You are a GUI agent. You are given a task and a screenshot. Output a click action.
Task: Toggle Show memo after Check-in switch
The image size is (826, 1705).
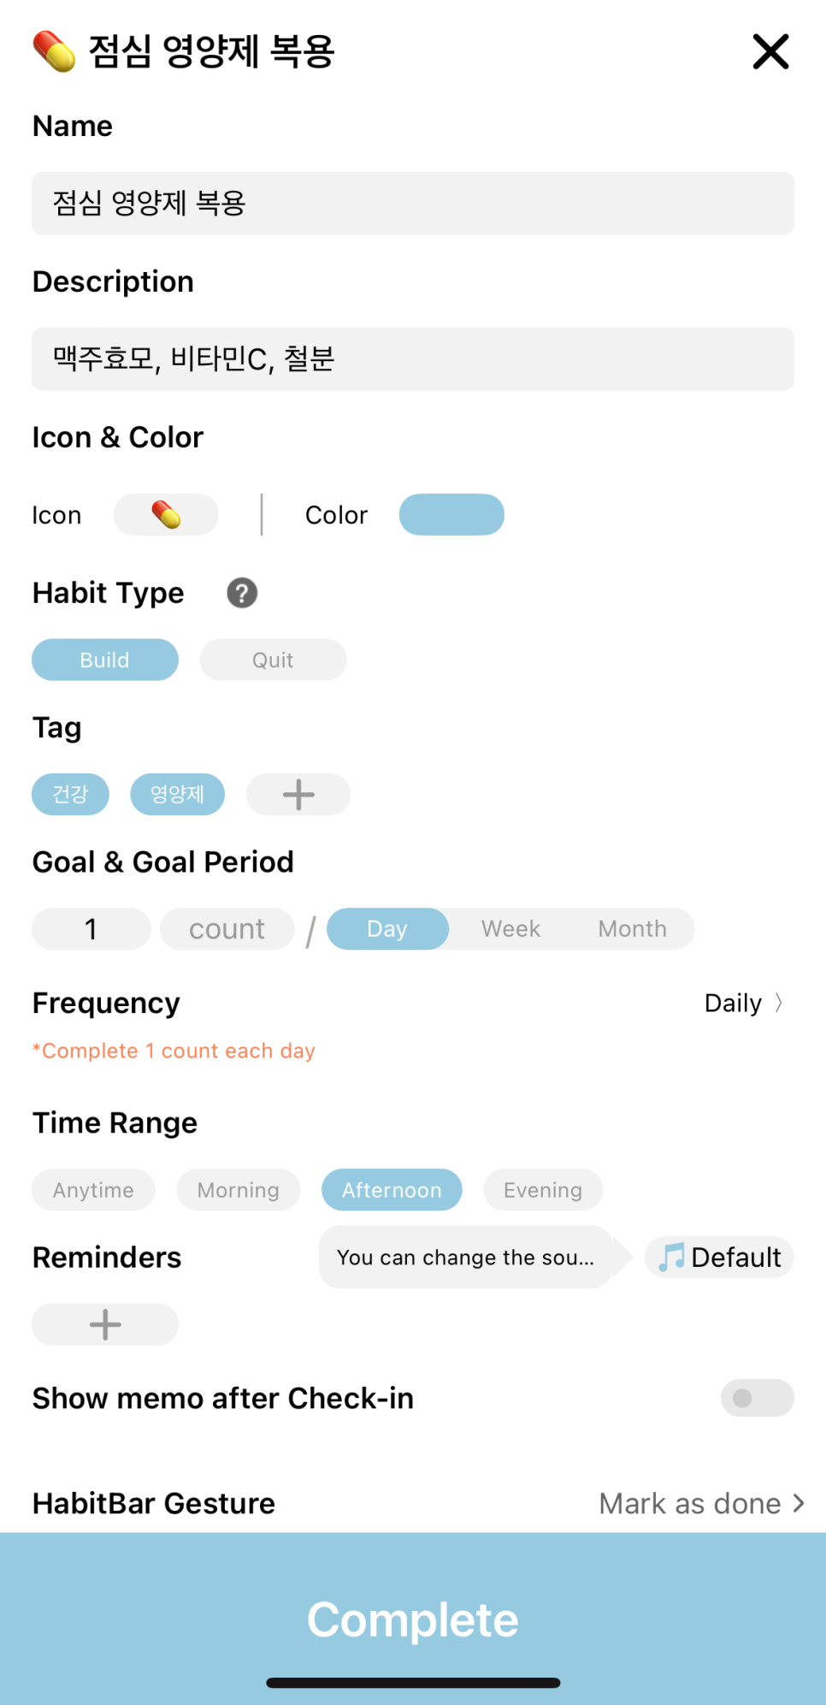point(758,1398)
